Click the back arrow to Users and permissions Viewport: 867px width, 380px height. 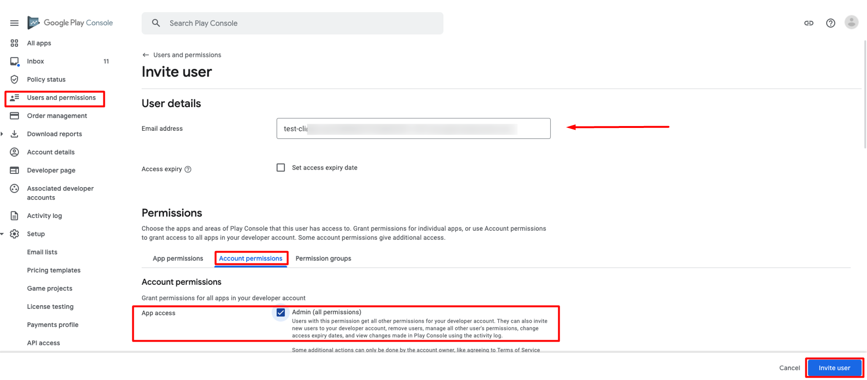(145, 54)
